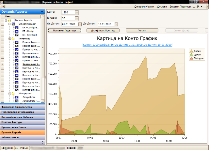
Task: Select the Промет по Мес... tree item
Action: pos(31,50)
